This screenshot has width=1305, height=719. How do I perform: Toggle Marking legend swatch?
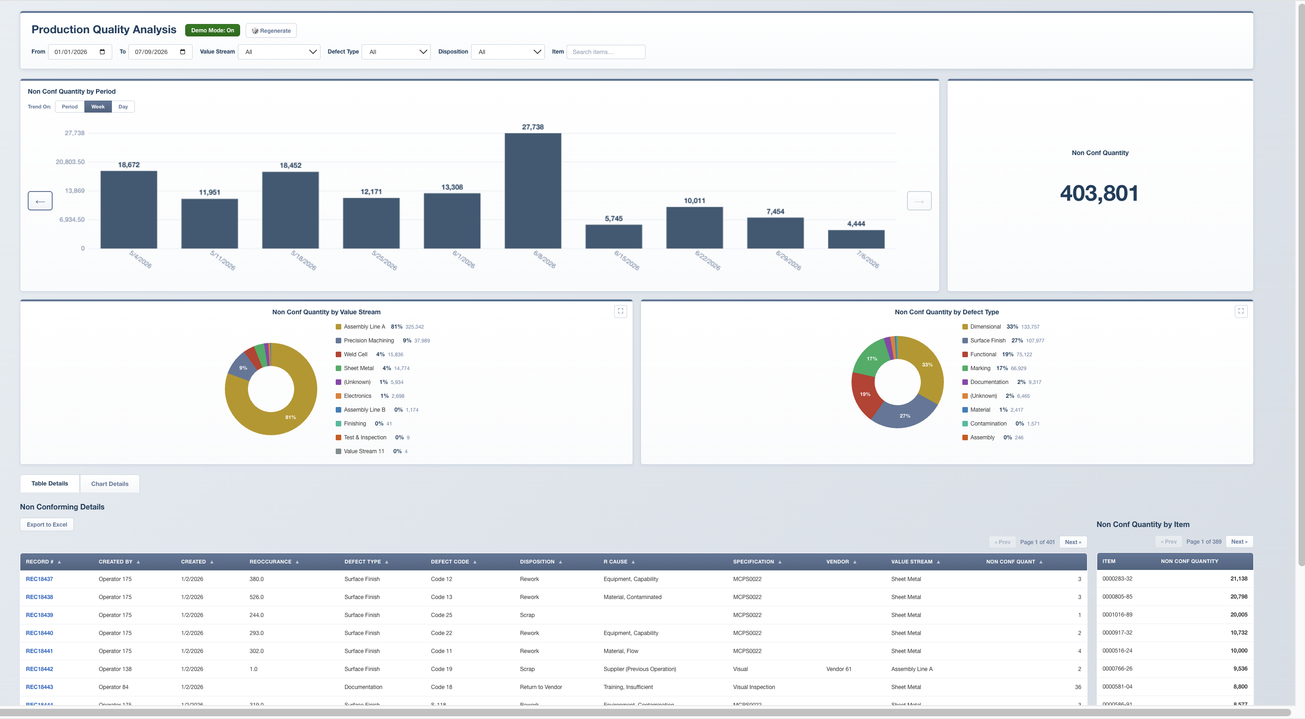pos(965,368)
